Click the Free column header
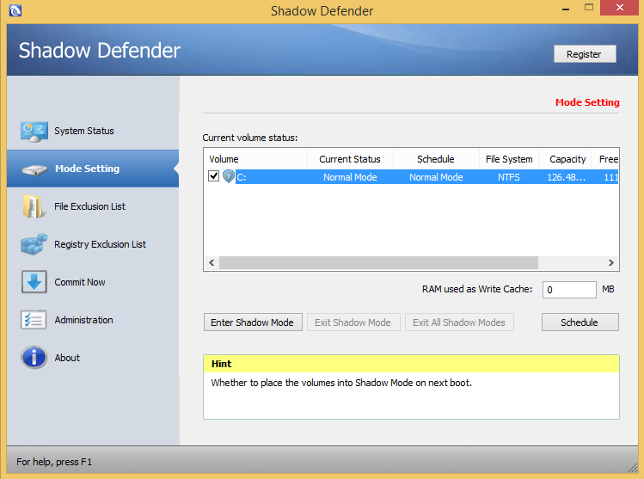644x479 pixels. [x=605, y=159]
